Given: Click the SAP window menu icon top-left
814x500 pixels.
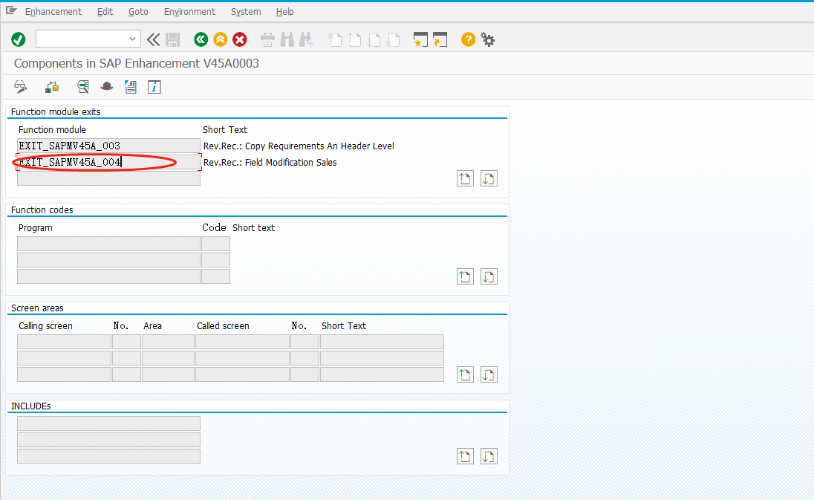Looking at the screenshot, I should click(11, 10).
